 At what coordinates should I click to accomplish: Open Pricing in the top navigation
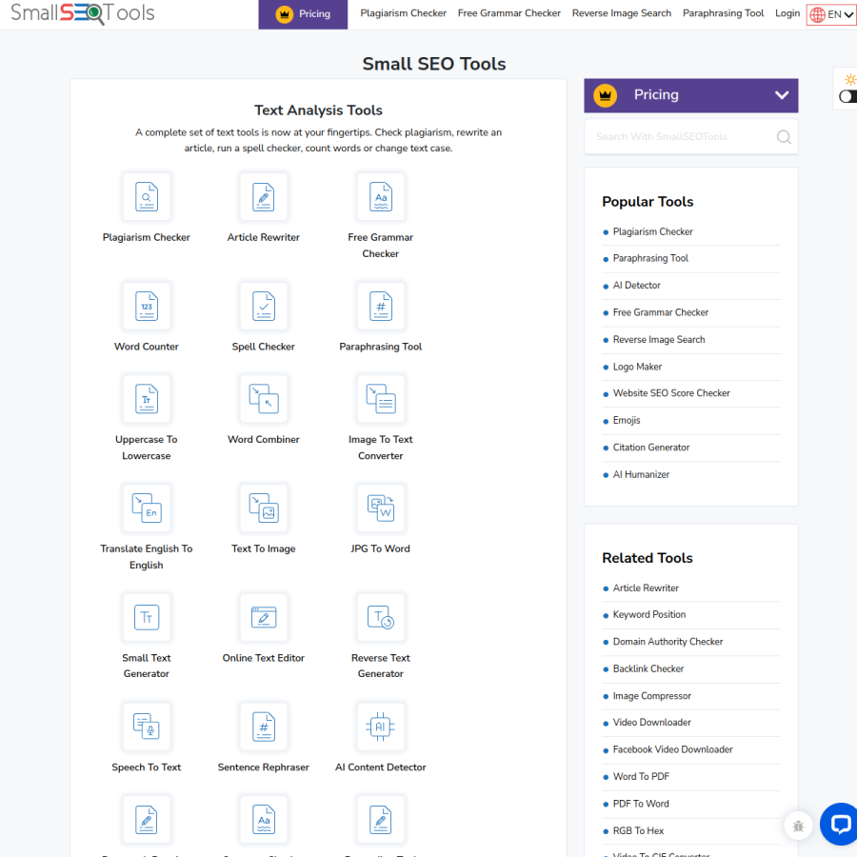303,14
